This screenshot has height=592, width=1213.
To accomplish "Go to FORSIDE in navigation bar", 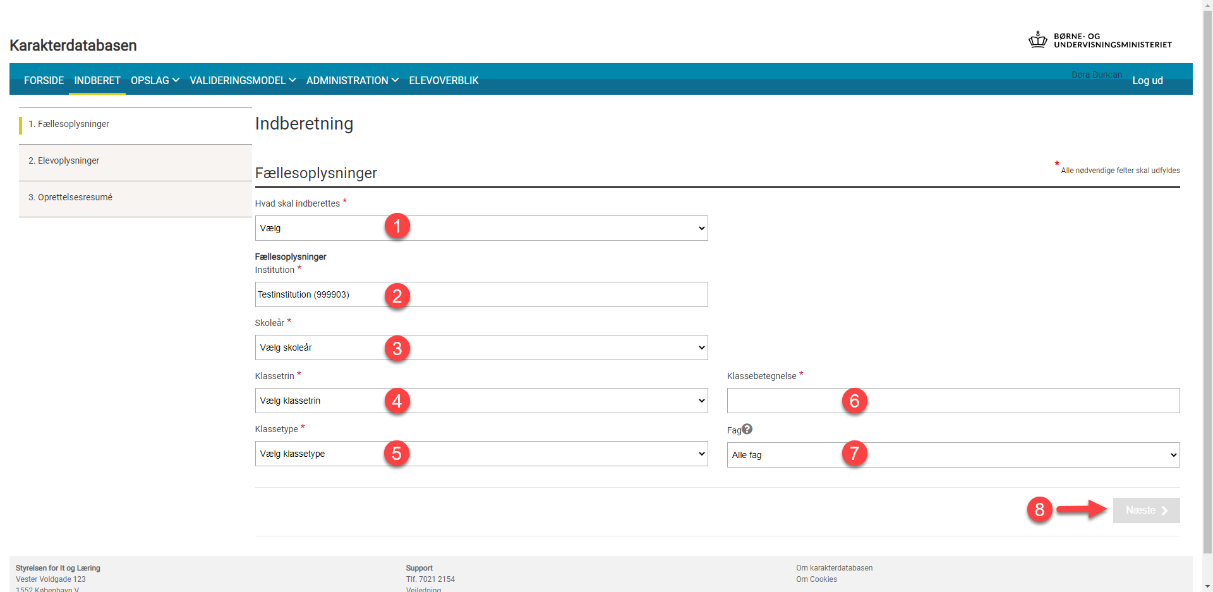I will (x=44, y=80).
